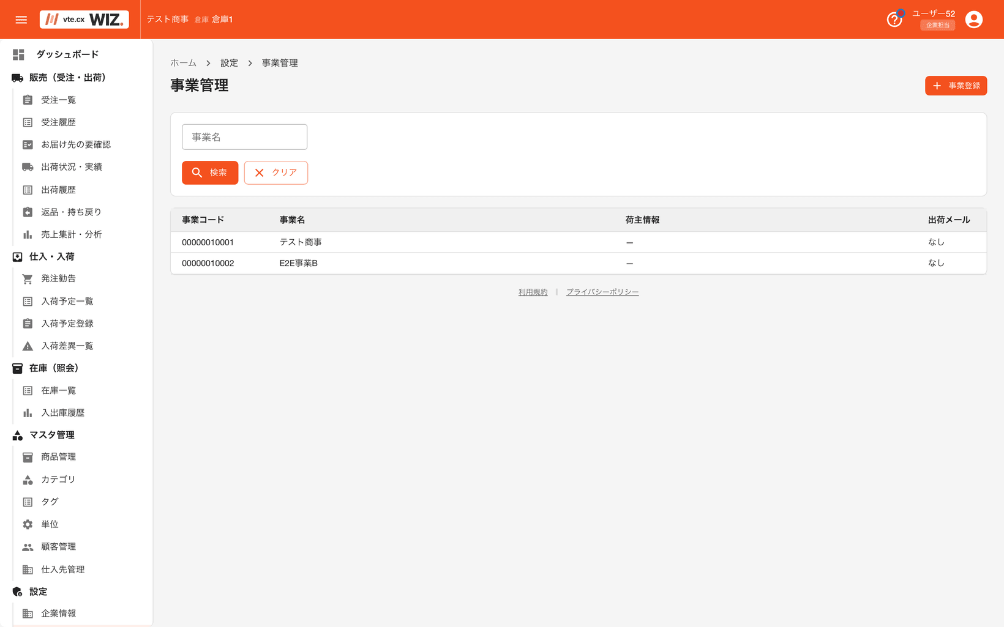Image resolution: width=1004 pixels, height=627 pixels.
Task: Click the vte.cx WIZ logo
Action: (84, 20)
